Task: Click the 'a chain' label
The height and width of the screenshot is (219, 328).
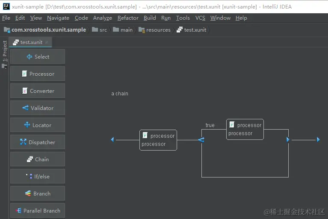Action: [x=120, y=94]
